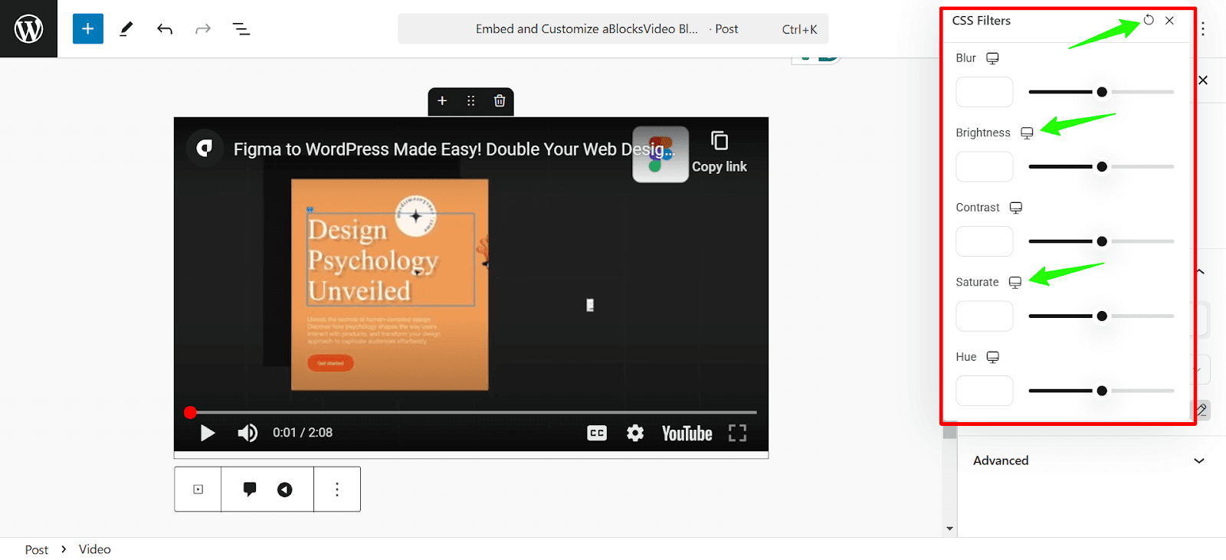
Task: Click the video progress bar
Action: click(473, 412)
